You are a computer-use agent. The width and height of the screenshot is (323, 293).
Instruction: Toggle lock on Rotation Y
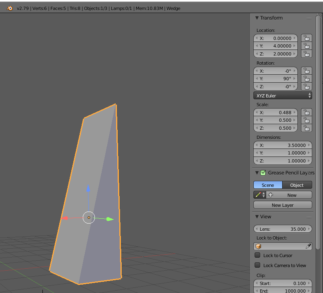click(x=307, y=79)
